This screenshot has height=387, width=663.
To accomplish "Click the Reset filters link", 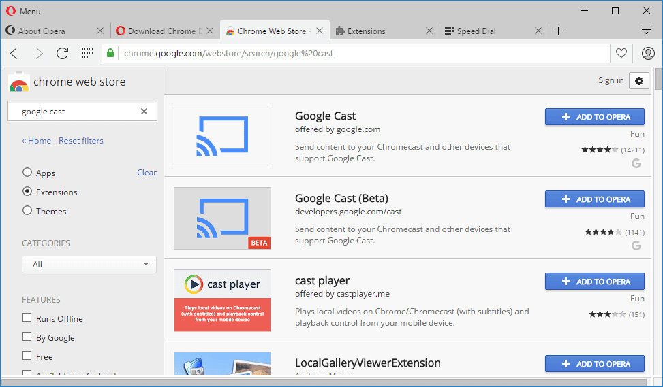I will tap(81, 141).
